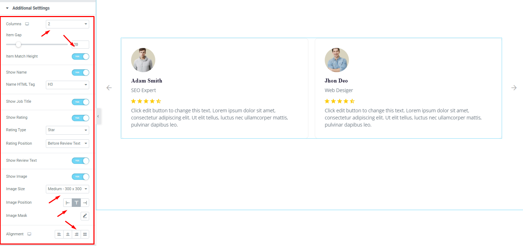The image size is (523, 246).
Task: Edit the Image Mask with pencil icon
Action: pos(85,216)
